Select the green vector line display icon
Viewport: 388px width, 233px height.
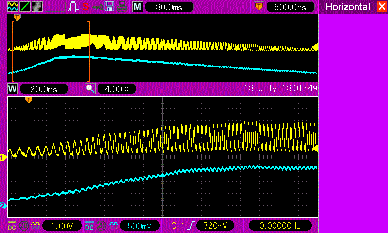(x=25, y=6)
